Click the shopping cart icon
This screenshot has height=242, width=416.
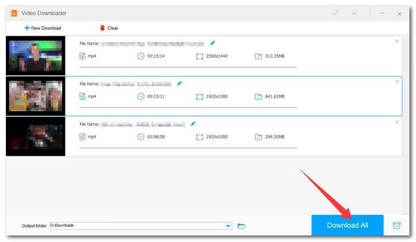(354, 12)
